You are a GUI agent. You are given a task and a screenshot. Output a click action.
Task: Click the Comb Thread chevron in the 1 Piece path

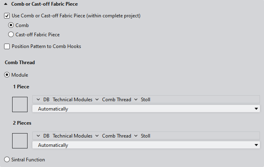(136, 100)
